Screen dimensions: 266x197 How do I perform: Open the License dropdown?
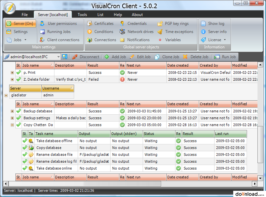(x=214, y=40)
